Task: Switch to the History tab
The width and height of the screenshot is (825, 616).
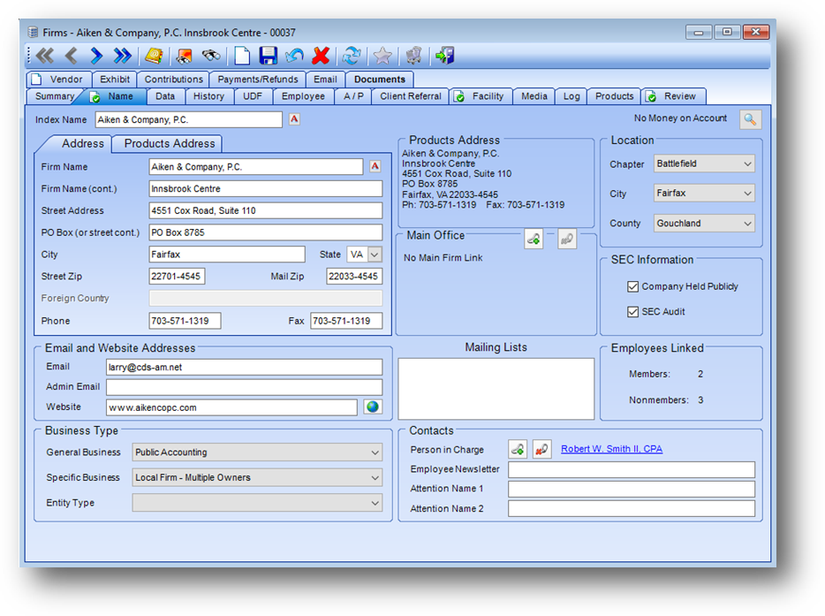Action: coord(208,96)
